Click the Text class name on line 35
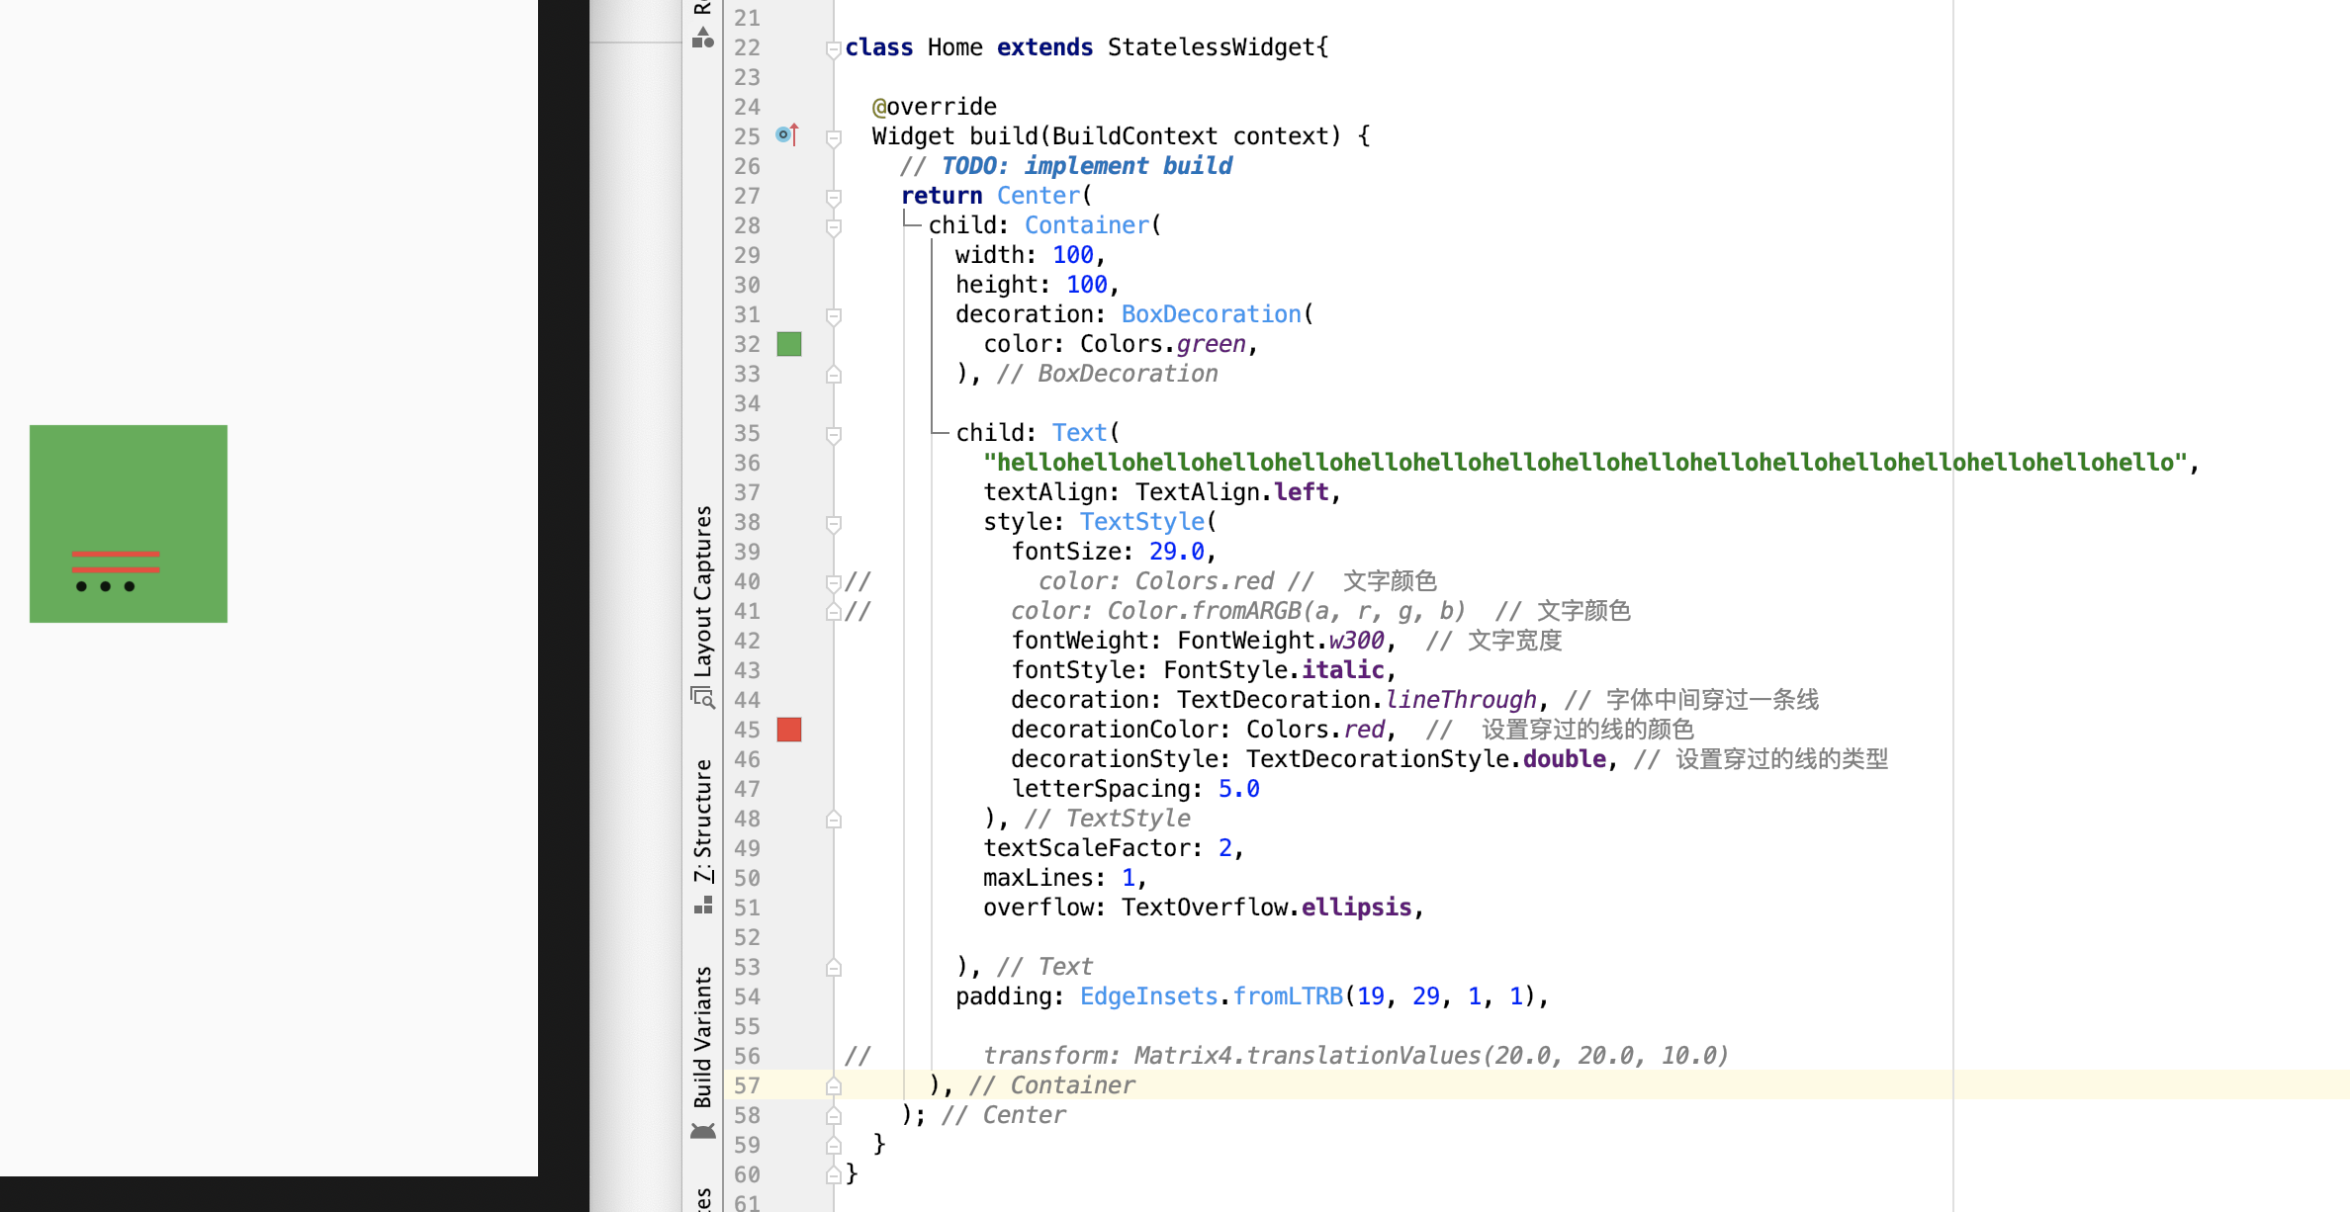Screen dimensions: 2350x1212 [x=1078, y=433]
